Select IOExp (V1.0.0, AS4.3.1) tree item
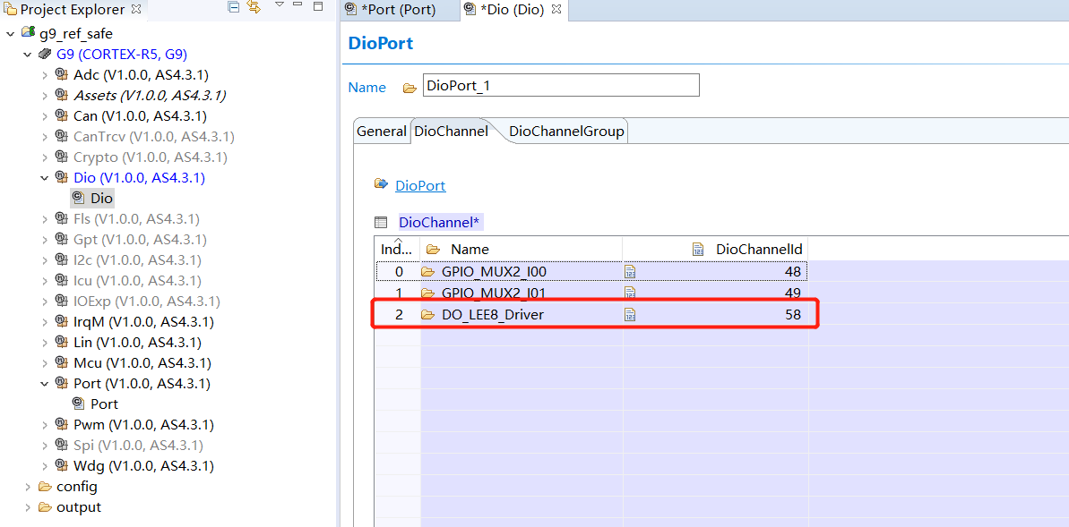This screenshot has height=527, width=1069. click(x=147, y=301)
